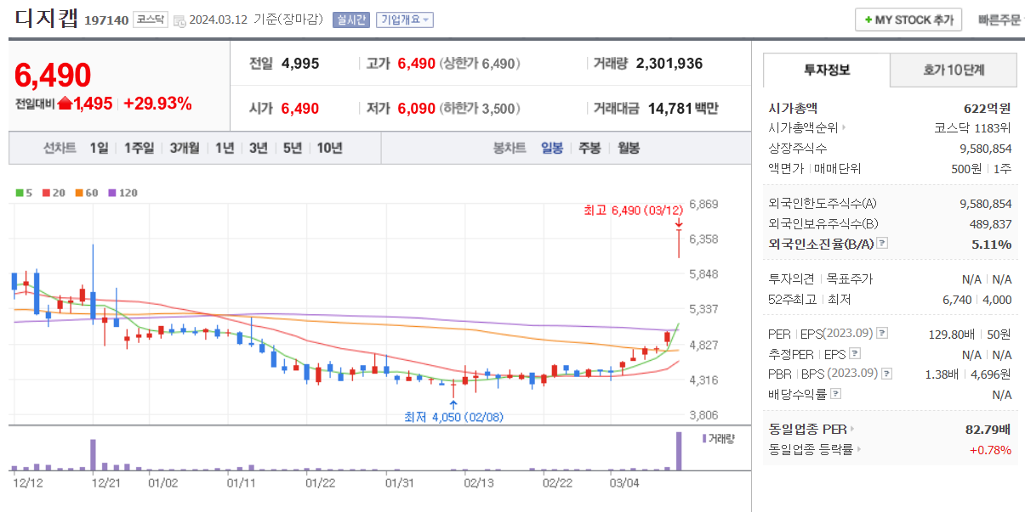
Task: Click the 동일업종 PER value 82.79배
Action: pos(988,430)
